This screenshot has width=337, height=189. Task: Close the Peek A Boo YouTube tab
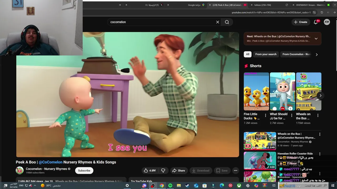[x=210, y=5]
